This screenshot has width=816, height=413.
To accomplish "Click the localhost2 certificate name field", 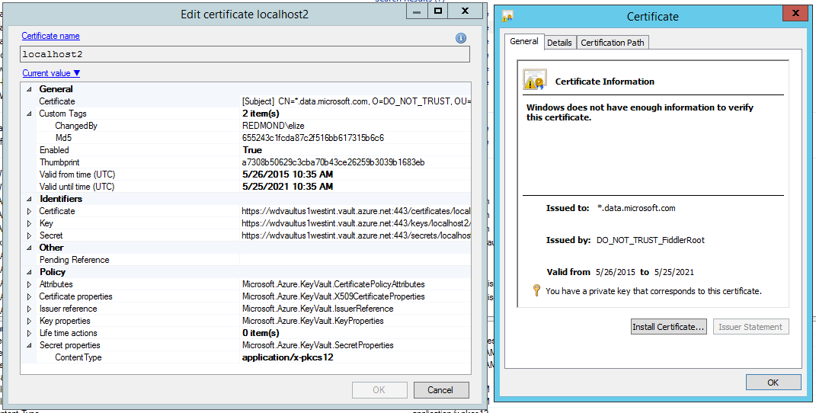I will (245, 54).
